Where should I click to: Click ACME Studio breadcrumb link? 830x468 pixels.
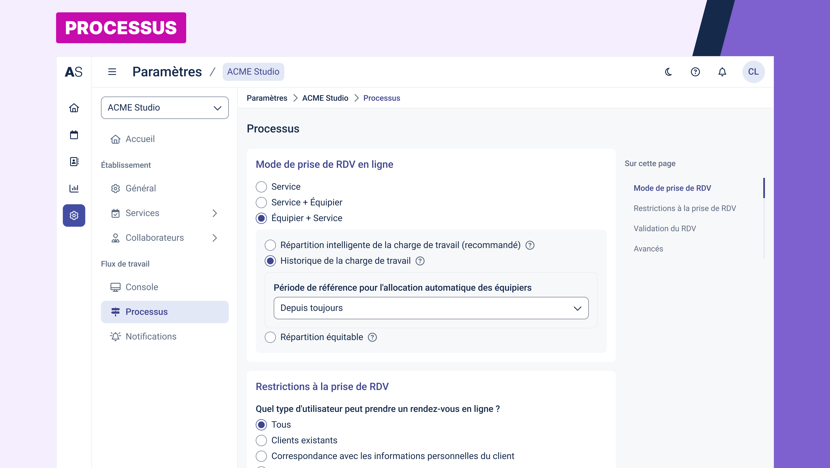pyautogui.click(x=325, y=98)
